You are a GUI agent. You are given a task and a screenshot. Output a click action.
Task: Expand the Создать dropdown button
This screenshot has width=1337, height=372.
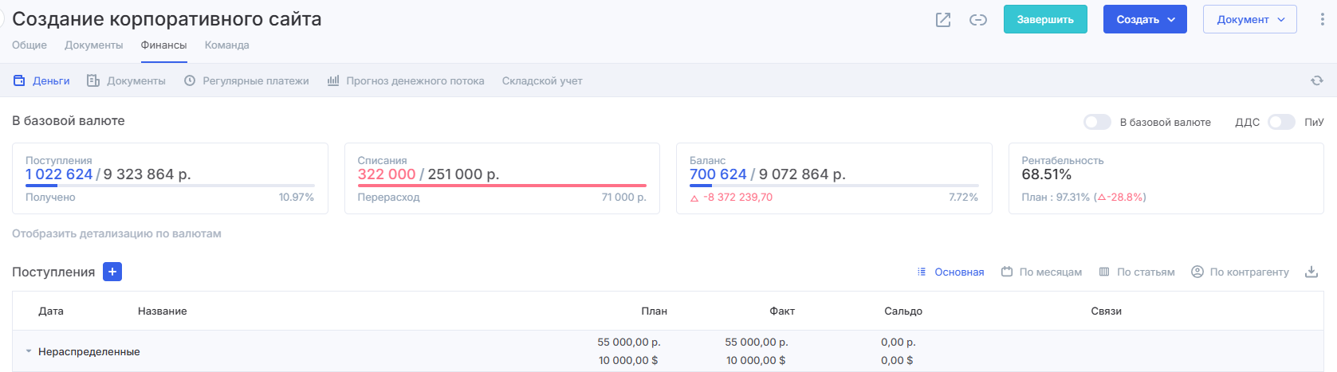pos(1145,20)
